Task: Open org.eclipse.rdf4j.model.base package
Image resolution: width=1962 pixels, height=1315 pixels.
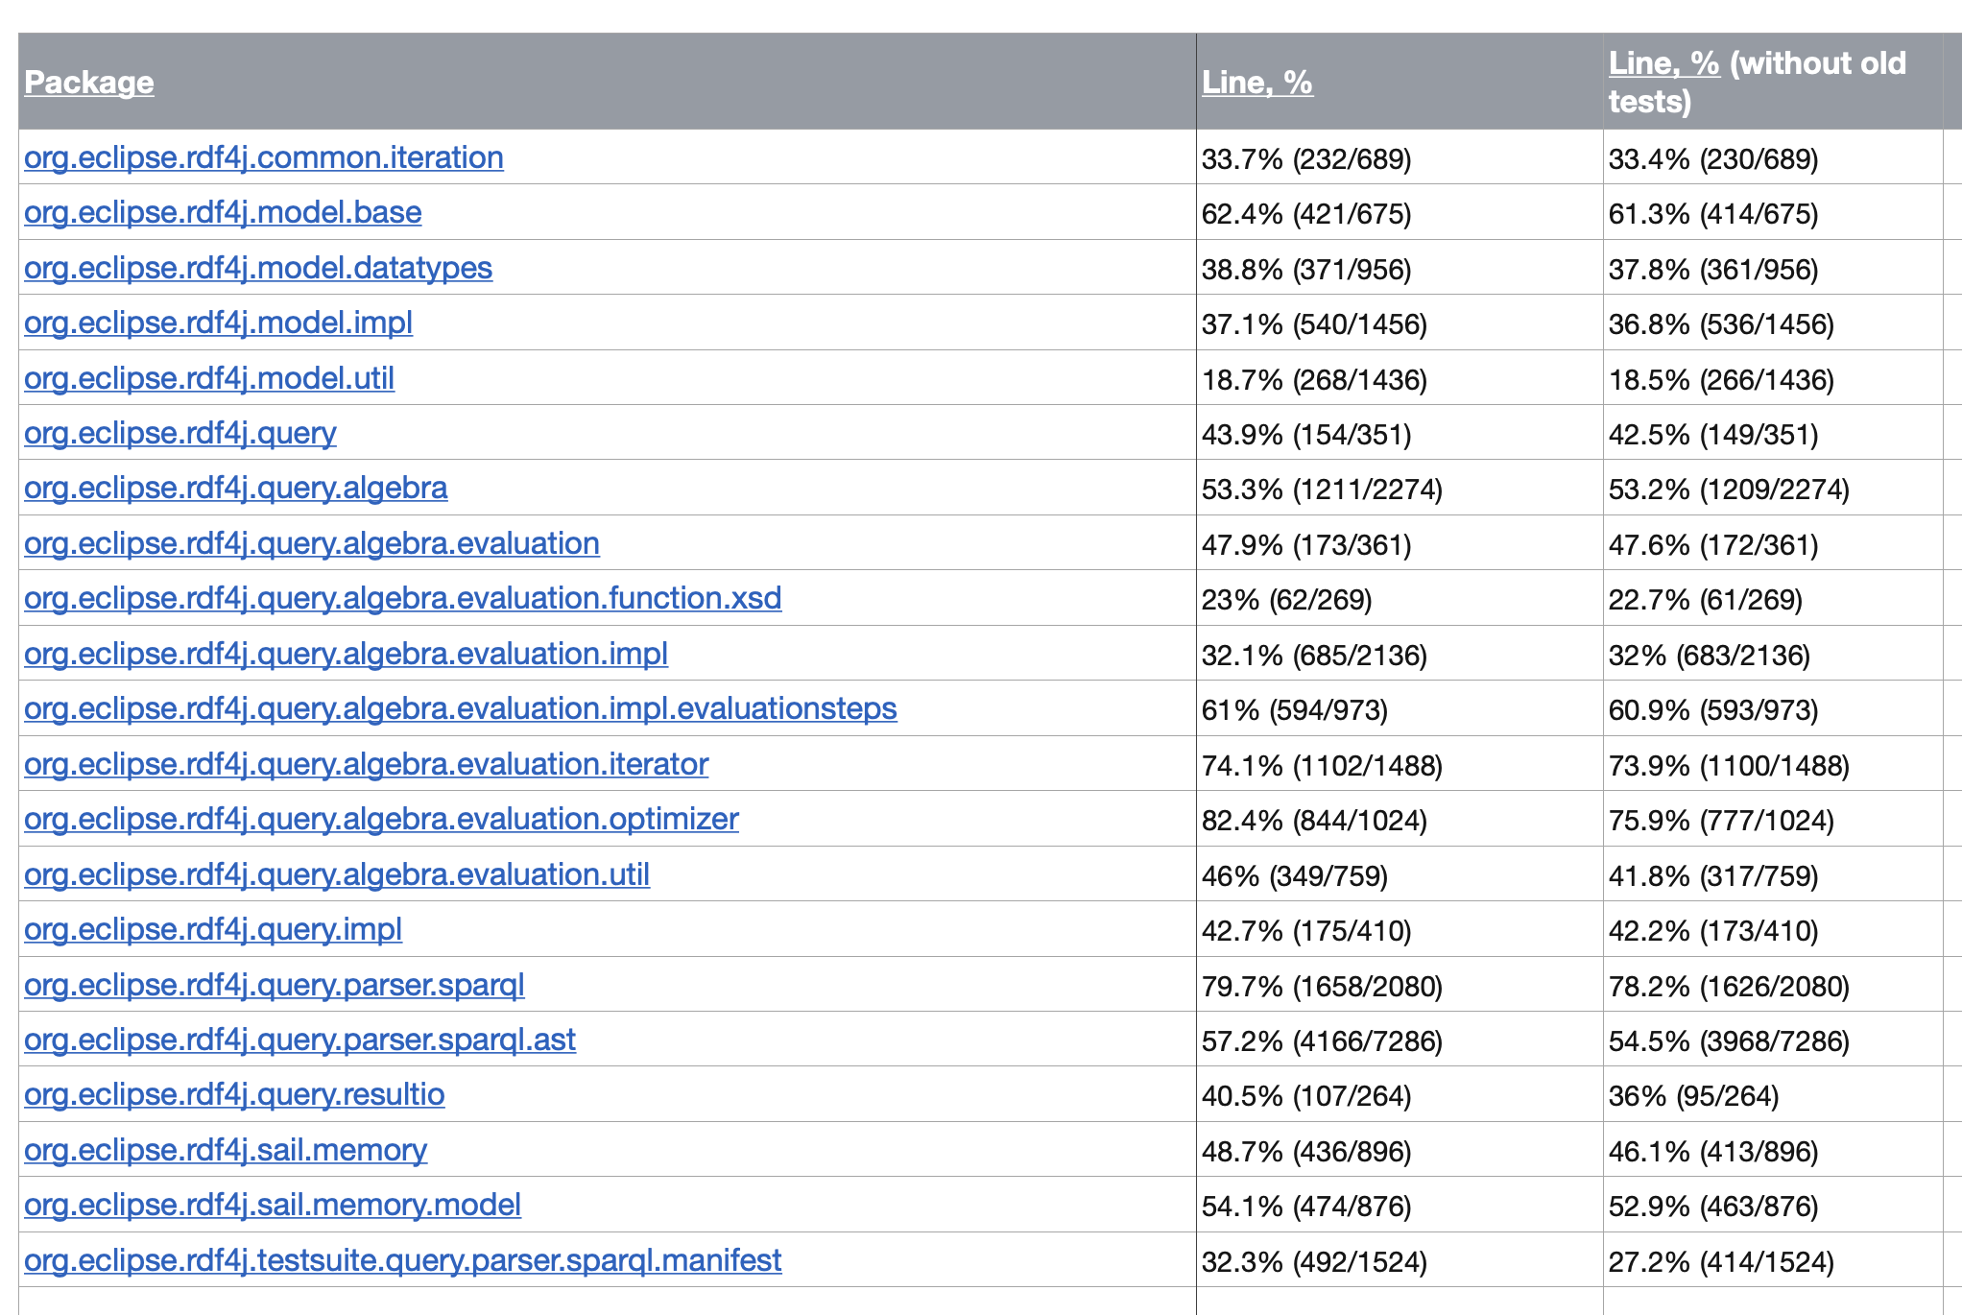Action: [223, 212]
